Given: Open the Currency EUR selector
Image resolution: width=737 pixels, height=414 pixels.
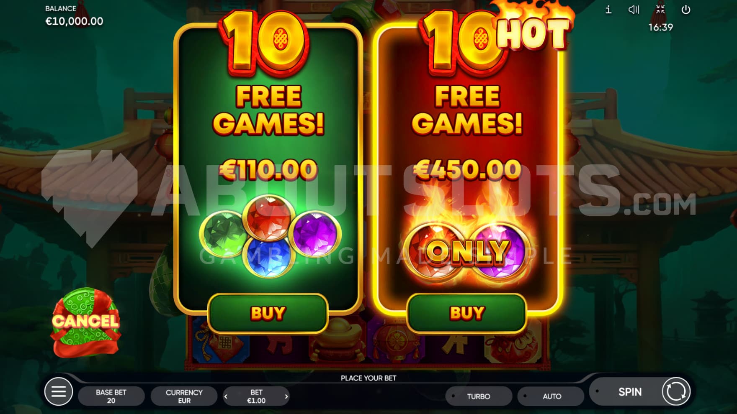Looking at the screenshot, I should [184, 396].
